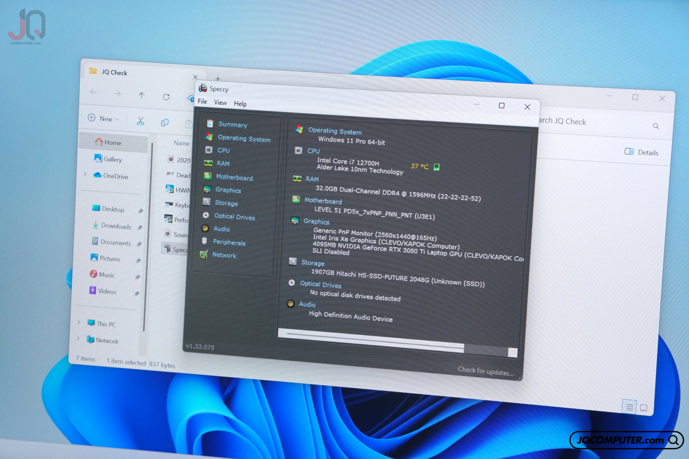Click RAM heading in summary pane
The width and height of the screenshot is (689, 459).
click(312, 179)
